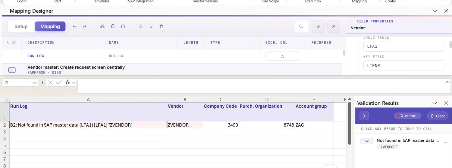The width and height of the screenshot is (452, 168).
Task: Click the paste icon before the move-up arrow
Action: (123, 26)
